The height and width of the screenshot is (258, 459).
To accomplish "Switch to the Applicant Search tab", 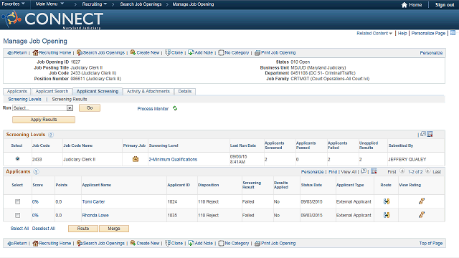I will [x=52, y=91].
